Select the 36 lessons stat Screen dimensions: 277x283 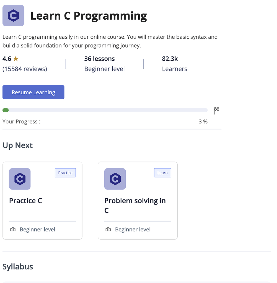99,58
